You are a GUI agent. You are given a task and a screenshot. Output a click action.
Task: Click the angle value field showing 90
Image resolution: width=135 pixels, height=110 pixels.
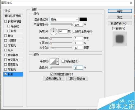coord(63,32)
